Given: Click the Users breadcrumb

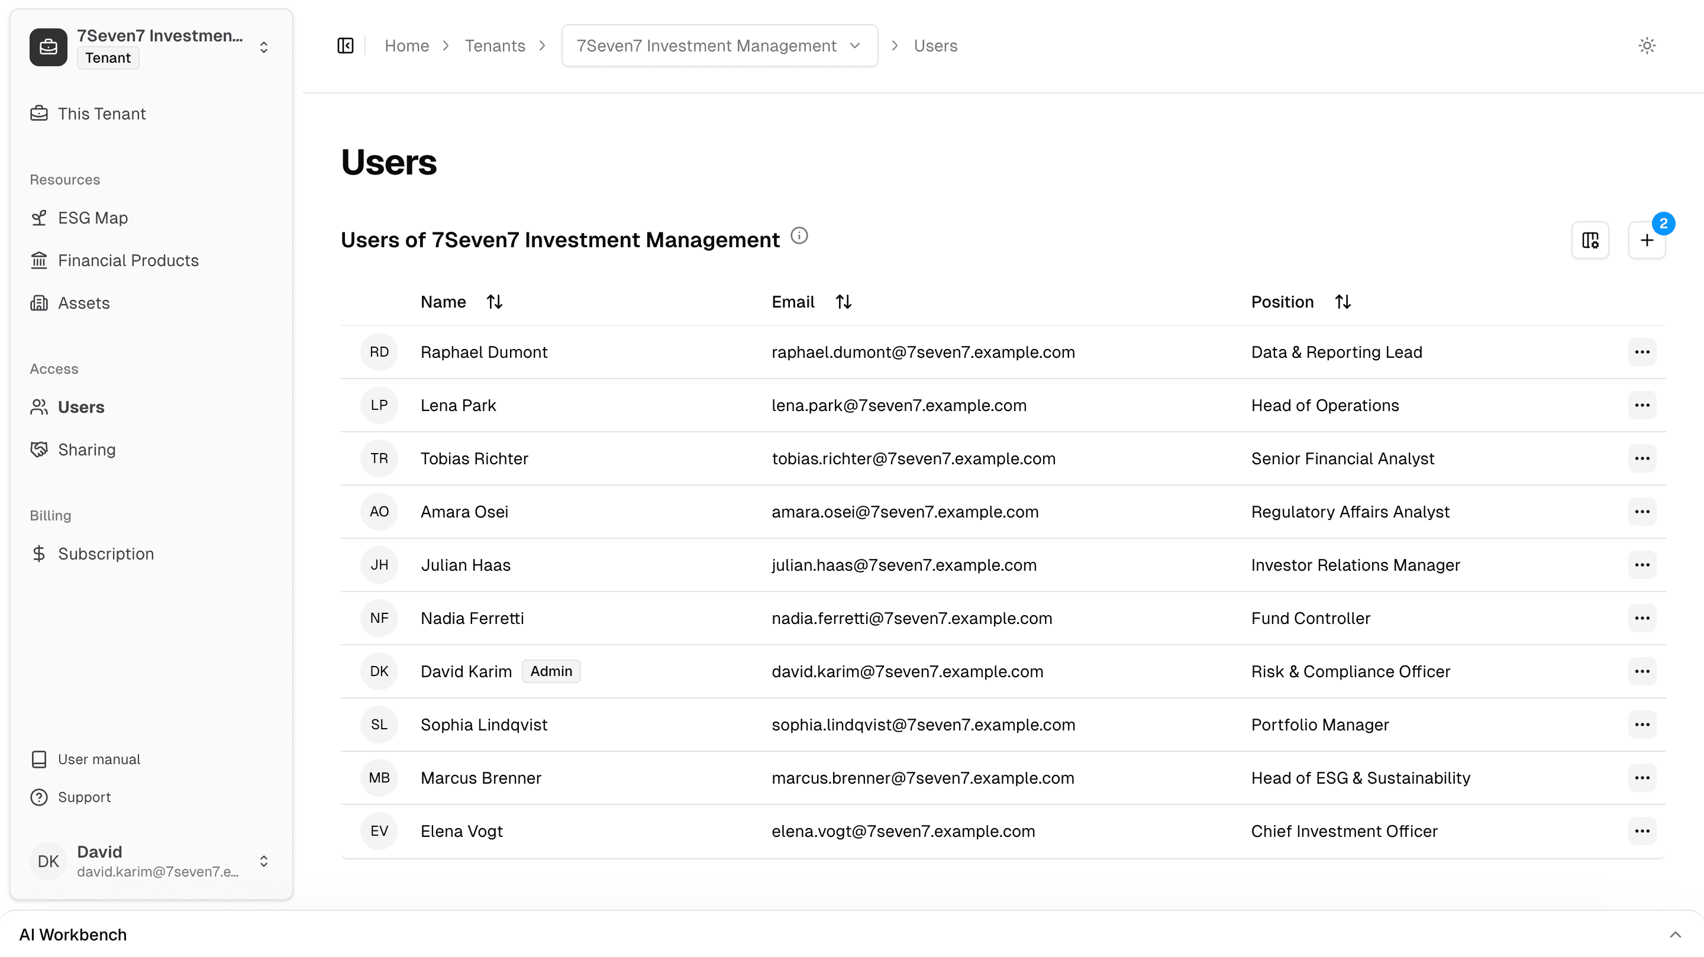Looking at the screenshot, I should [935, 46].
